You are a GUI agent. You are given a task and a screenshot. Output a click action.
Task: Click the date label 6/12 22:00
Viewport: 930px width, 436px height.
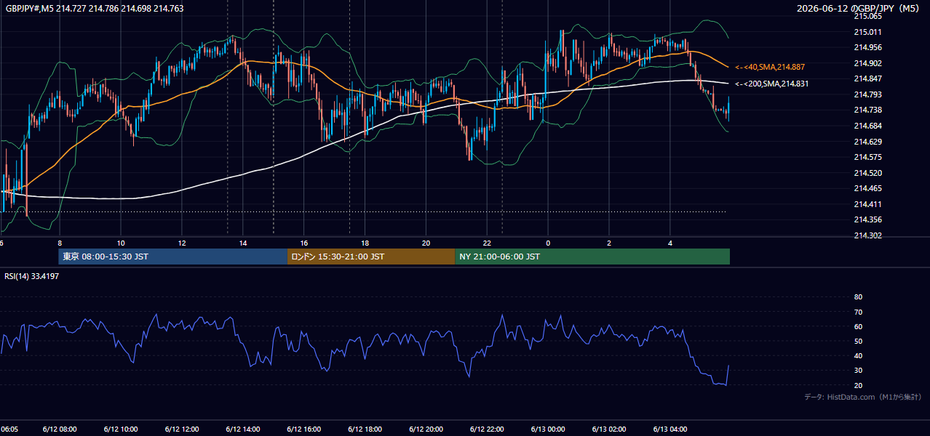pos(488,429)
